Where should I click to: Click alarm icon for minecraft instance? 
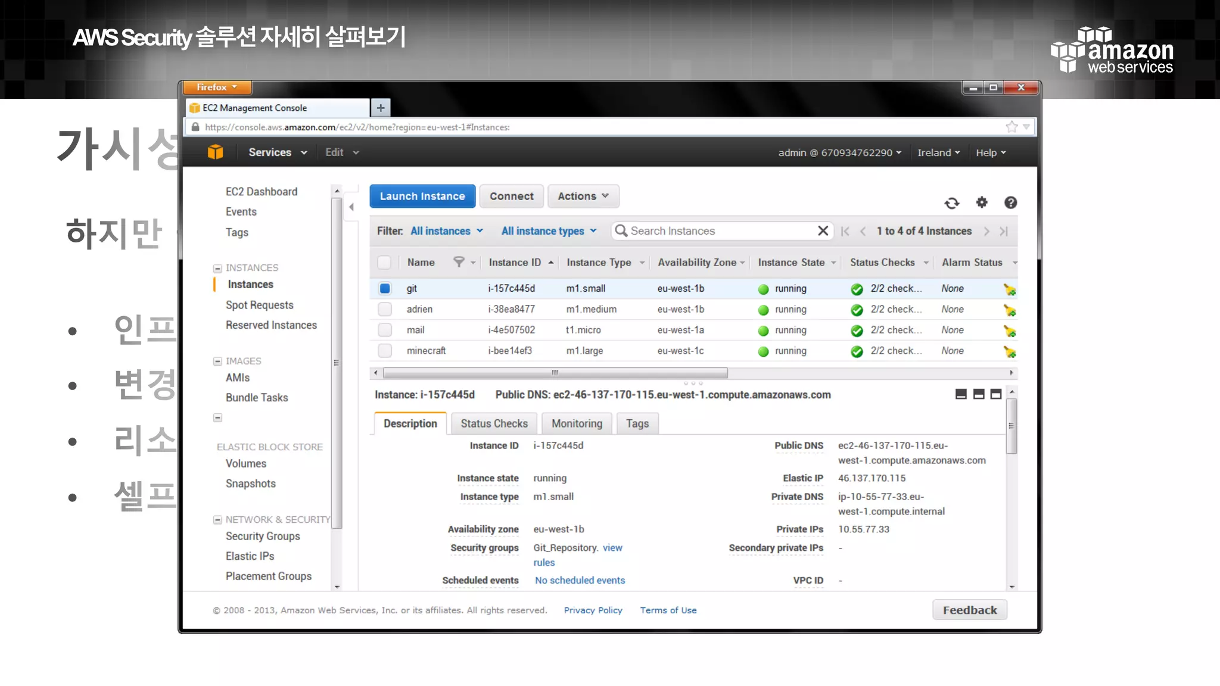(x=1010, y=353)
